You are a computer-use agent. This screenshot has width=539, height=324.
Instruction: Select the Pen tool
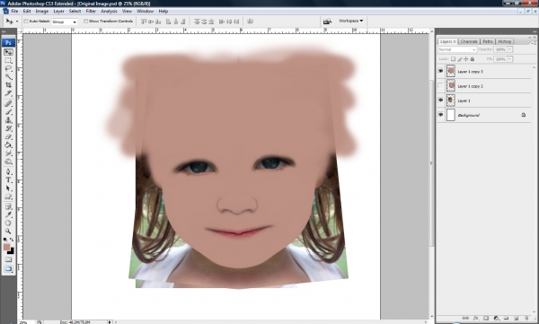coord(8,171)
